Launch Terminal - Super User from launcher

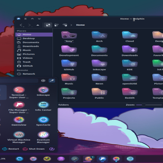(x=19, y=93)
